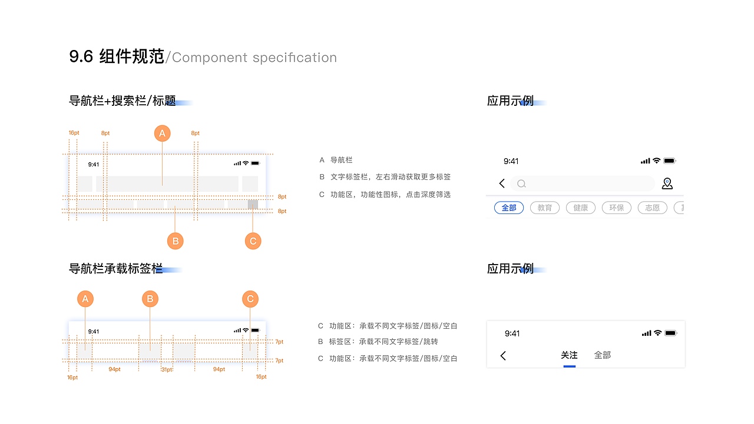Open the 志愿 filter option
The width and height of the screenshot is (754, 424).
pyautogui.click(x=652, y=208)
